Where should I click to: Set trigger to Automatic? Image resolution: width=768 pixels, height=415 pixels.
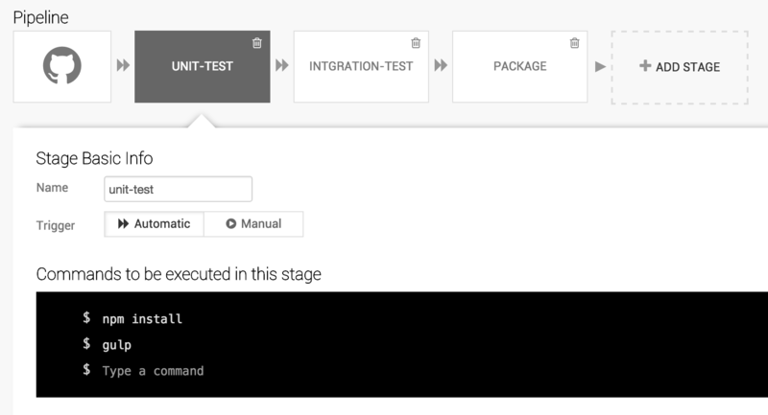tap(154, 224)
